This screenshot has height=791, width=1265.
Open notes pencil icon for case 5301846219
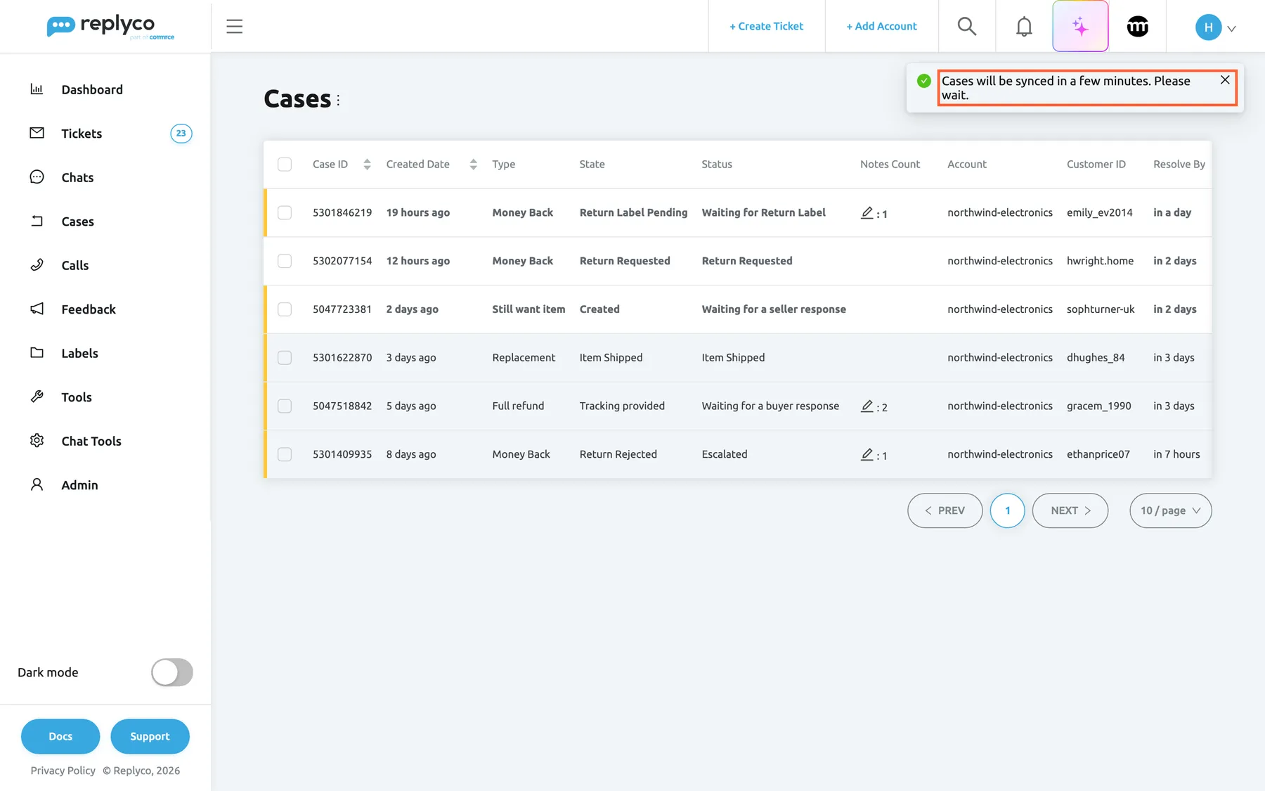pos(867,212)
